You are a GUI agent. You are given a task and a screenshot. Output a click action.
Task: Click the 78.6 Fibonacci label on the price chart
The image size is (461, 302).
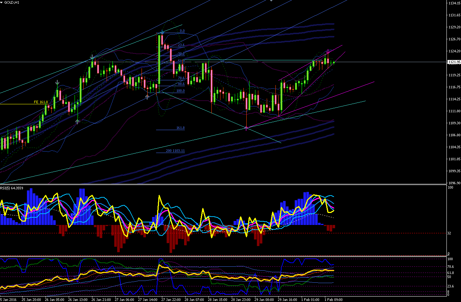point(182,78)
